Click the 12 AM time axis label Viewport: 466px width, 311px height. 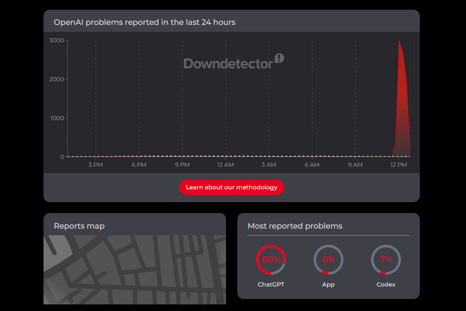(226, 165)
